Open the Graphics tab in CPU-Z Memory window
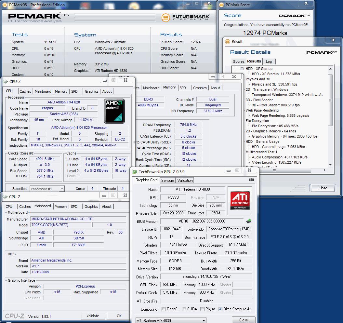Screen dimensions: 343x323 (200, 88)
